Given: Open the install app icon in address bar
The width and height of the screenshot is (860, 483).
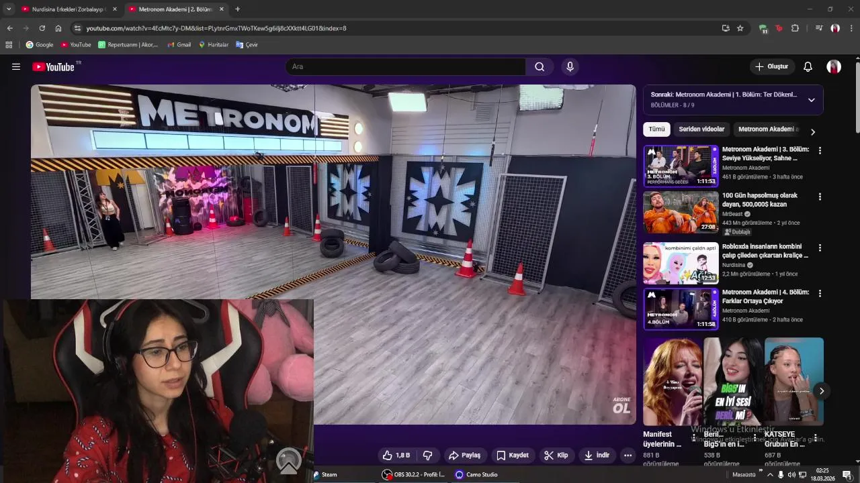Looking at the screenshot, I should pos(726,28).
